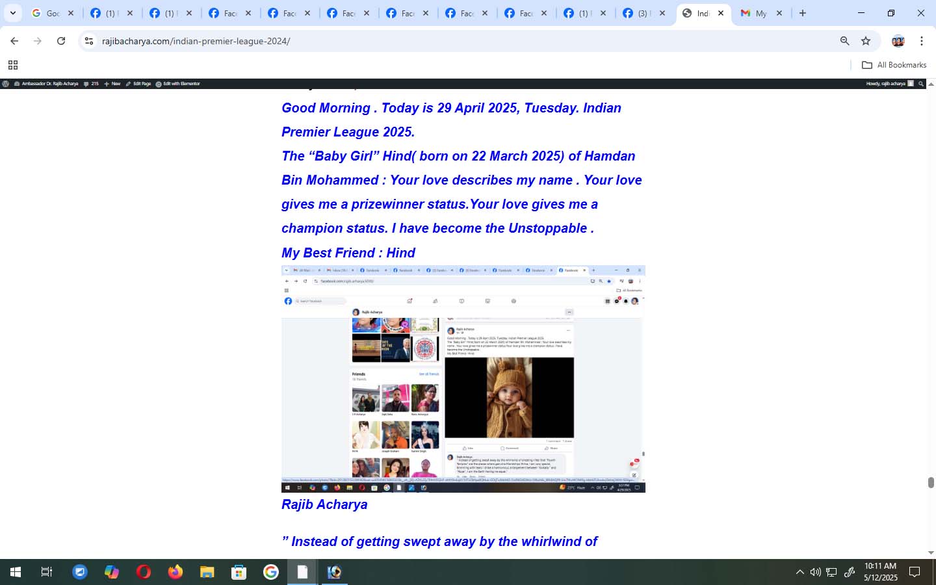Click the WordPress admin bar search icon
This screenshot has width=936, height=585.
(921, 84)
